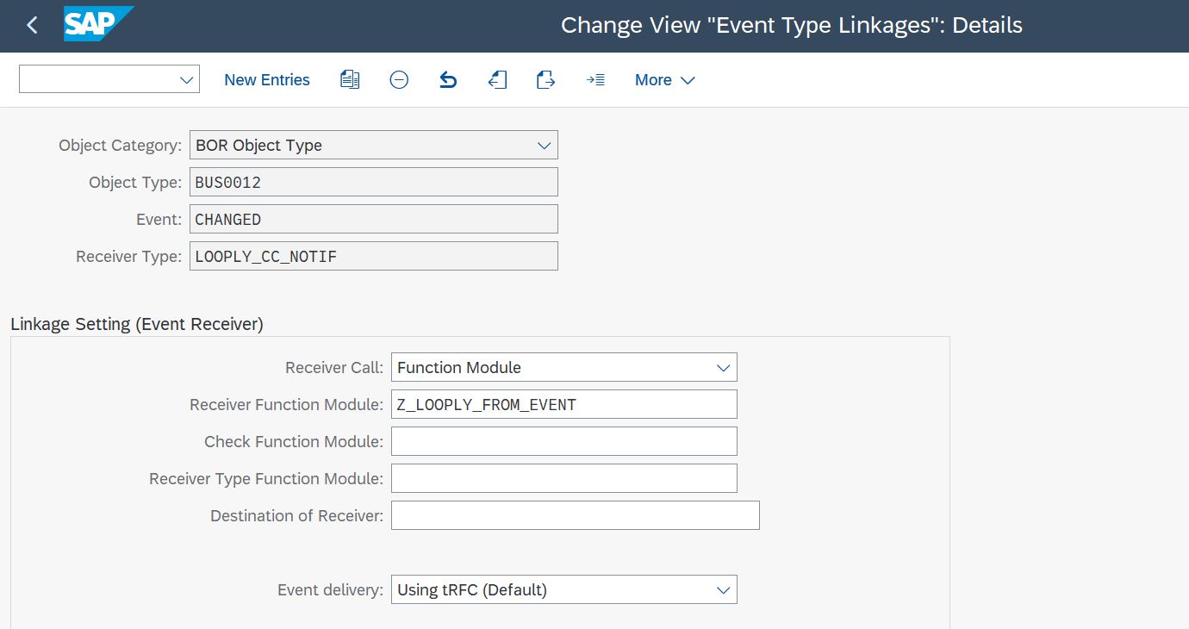Select the Receiver Type Function Module field
Viewport: 1189px width, 629px height.
click(563, 478)
